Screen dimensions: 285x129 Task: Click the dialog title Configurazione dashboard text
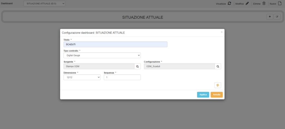94,33
